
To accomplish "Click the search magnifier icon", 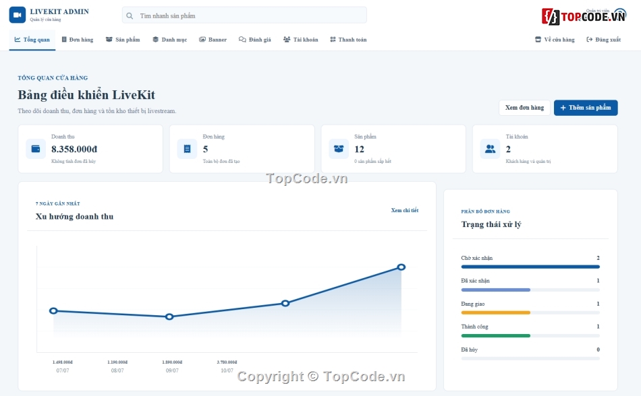I will coord(130,16).
